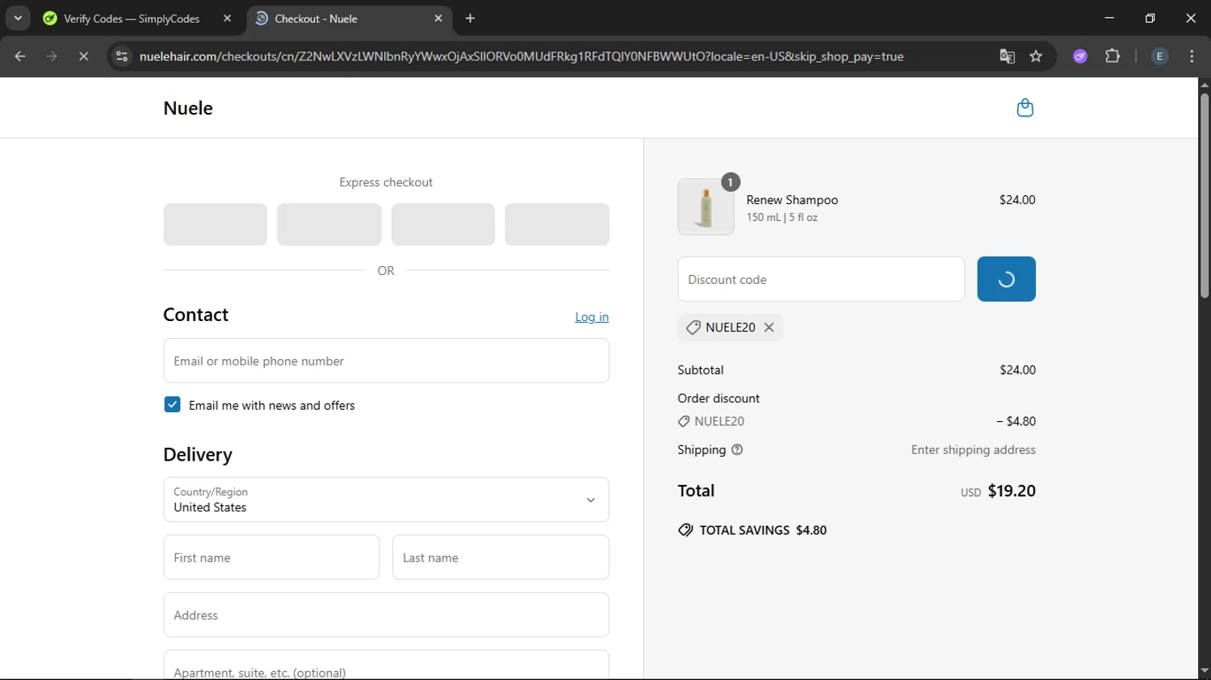Switch to Verify Codes — SimplyCodes tab
This screenshot has height=680, width=1211.
tap(132, 19)
